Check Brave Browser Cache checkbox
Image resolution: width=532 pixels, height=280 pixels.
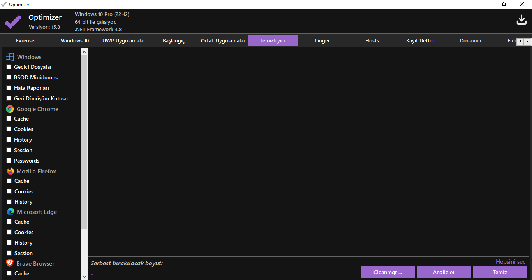click(x=9, y=273)
